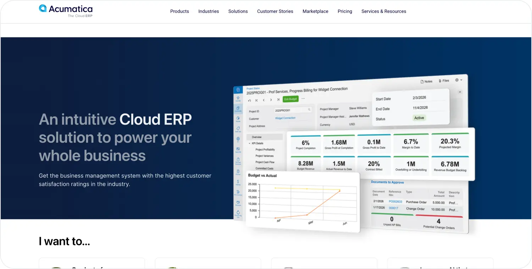Click the 20% Contract Billed tile
The image size is (532, 269).
click(x=374, y=165)
